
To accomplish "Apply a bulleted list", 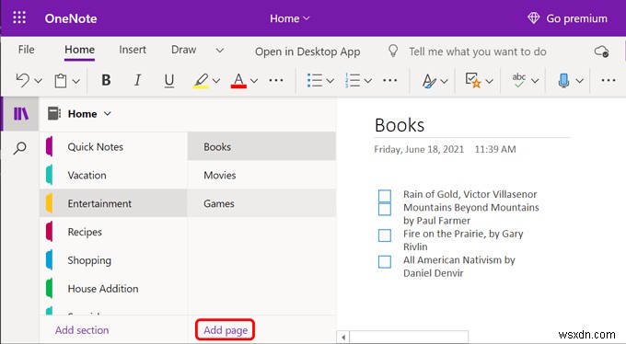I will (315, 80).
